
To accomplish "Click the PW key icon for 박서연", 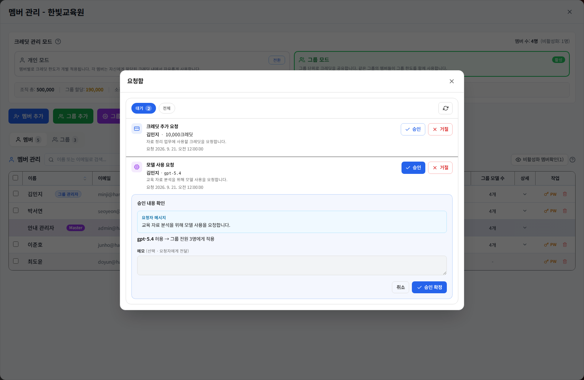I will [550, 211].
